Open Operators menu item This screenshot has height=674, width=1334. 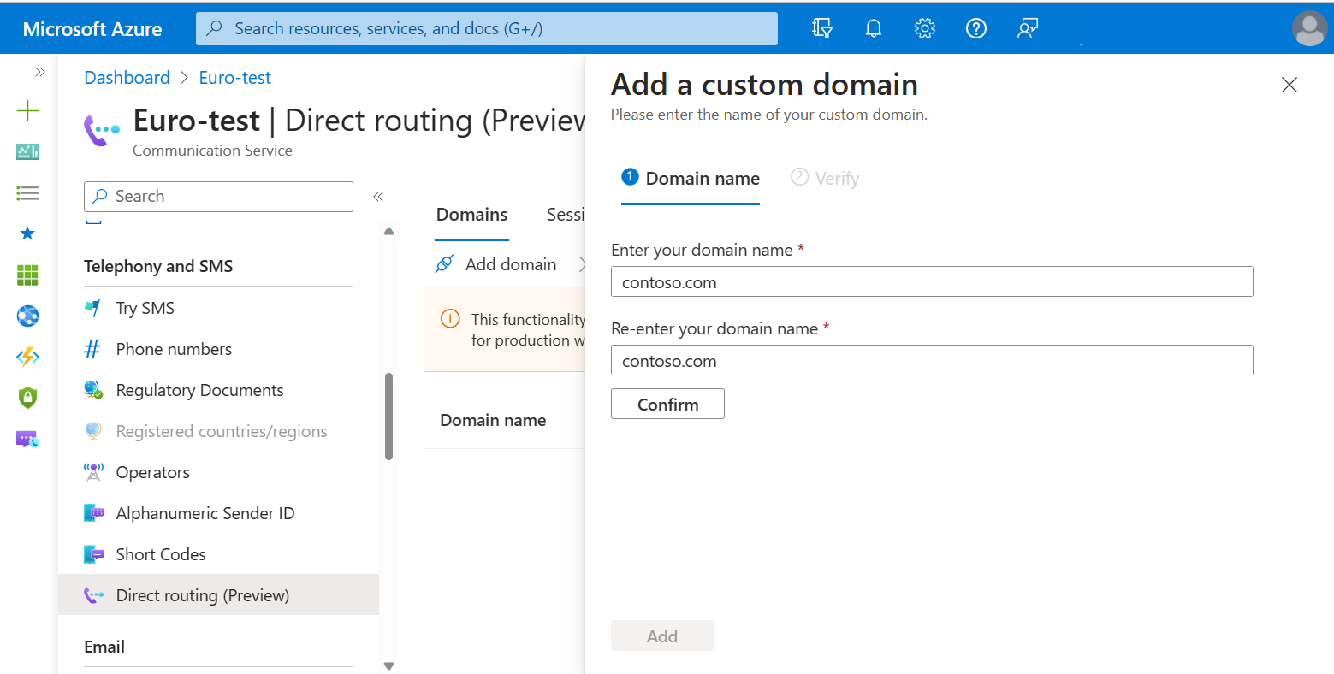coord(218,472)
